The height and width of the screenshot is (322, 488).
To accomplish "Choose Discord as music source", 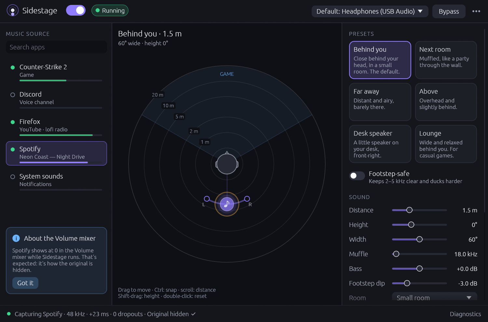I will (56, 99).
